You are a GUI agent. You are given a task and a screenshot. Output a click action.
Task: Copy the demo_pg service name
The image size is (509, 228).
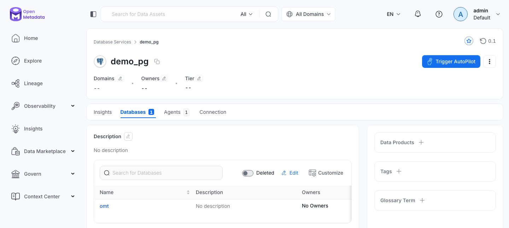pos(157,62)
